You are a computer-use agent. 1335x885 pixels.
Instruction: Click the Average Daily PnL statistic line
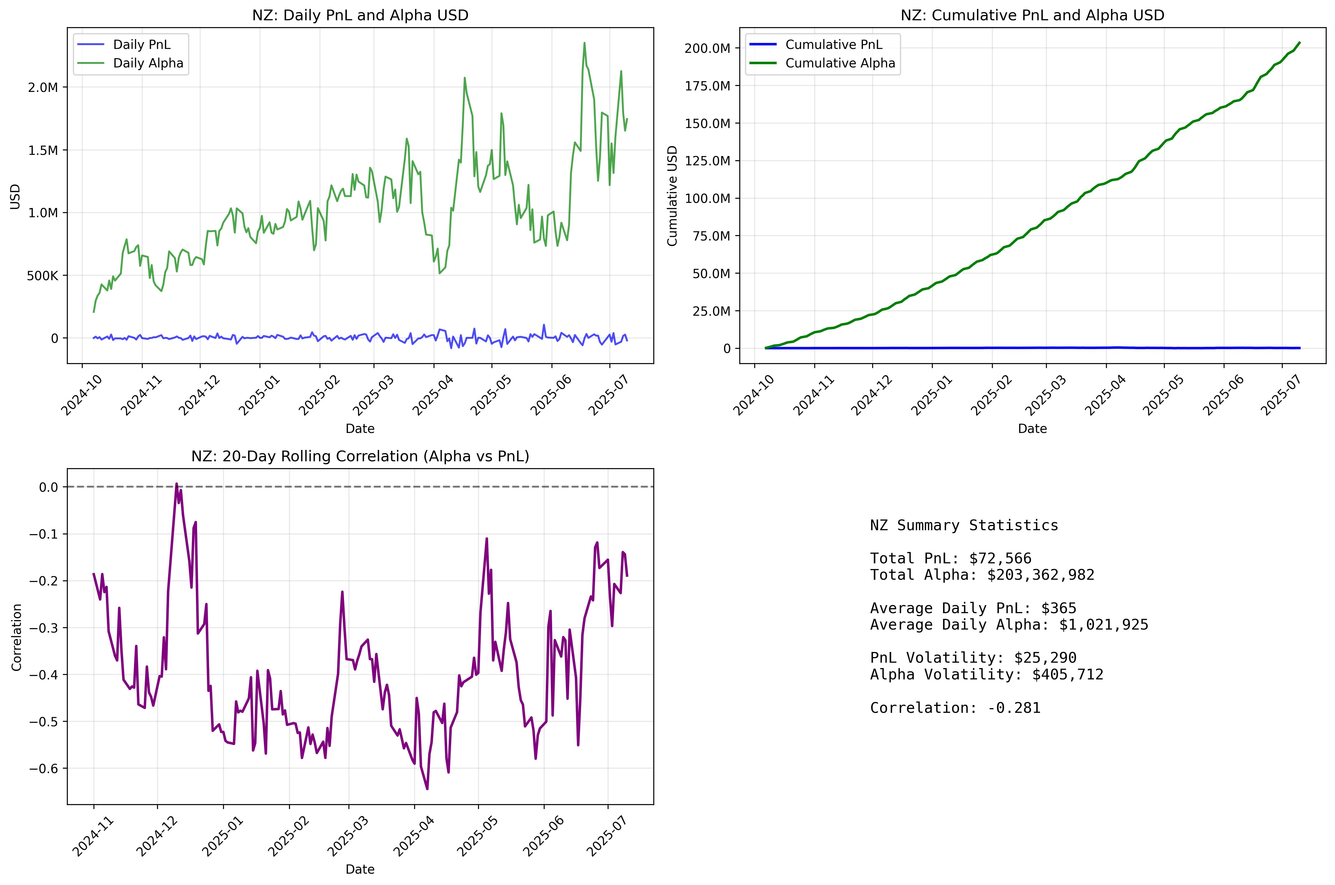point(973,608)
